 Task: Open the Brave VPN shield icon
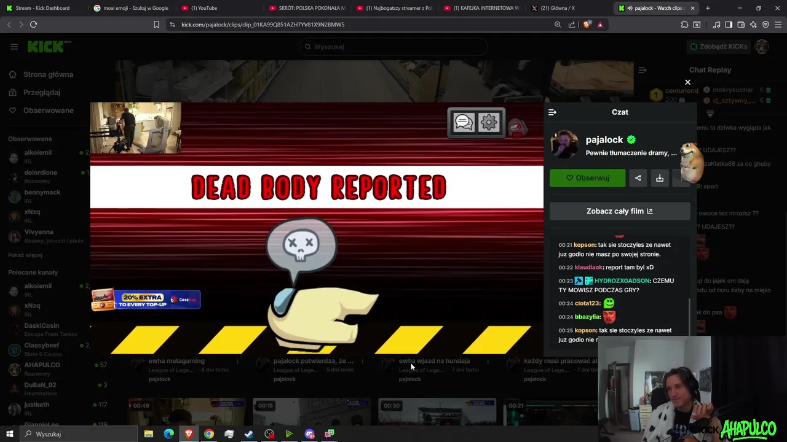[765, 25]
